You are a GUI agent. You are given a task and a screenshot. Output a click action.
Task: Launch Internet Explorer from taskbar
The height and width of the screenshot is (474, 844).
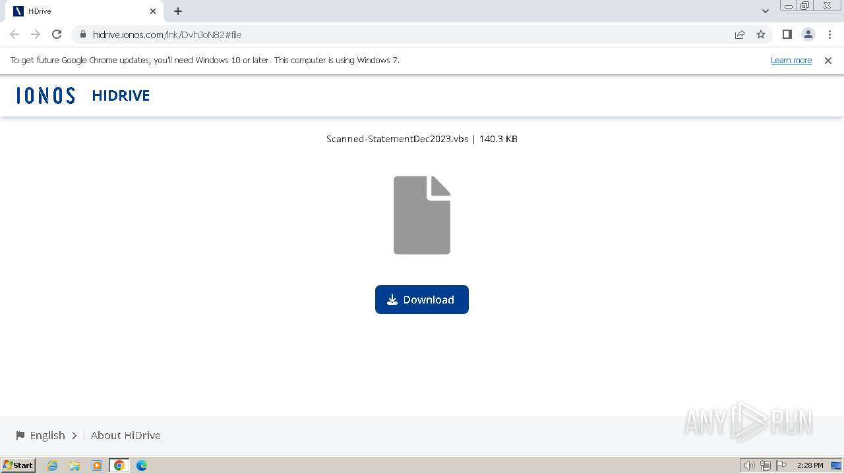[x=53, y=465]
